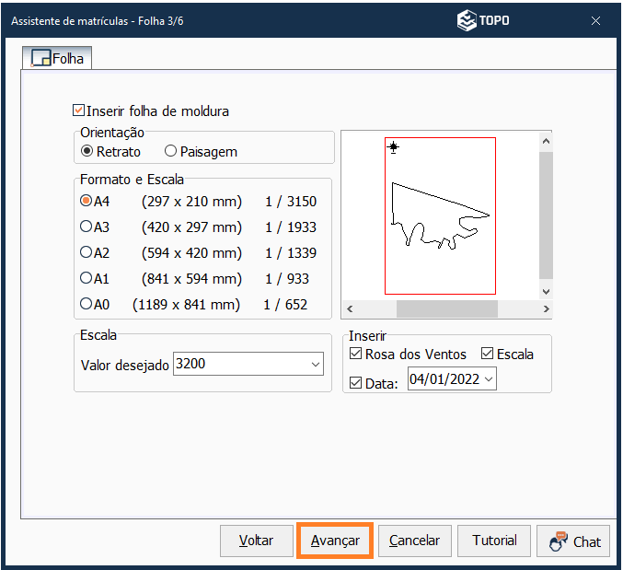Click the preview horizontal scrollbar thumb
The width and height of the screenshot is (623, 570).
446,309
